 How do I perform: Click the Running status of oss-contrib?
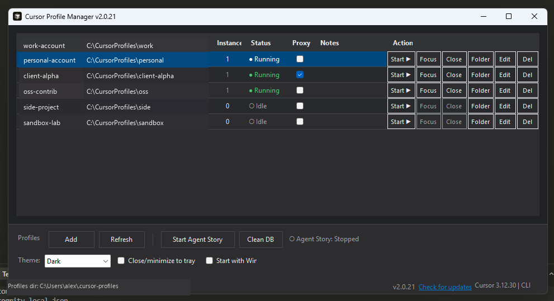coord(264,90)
